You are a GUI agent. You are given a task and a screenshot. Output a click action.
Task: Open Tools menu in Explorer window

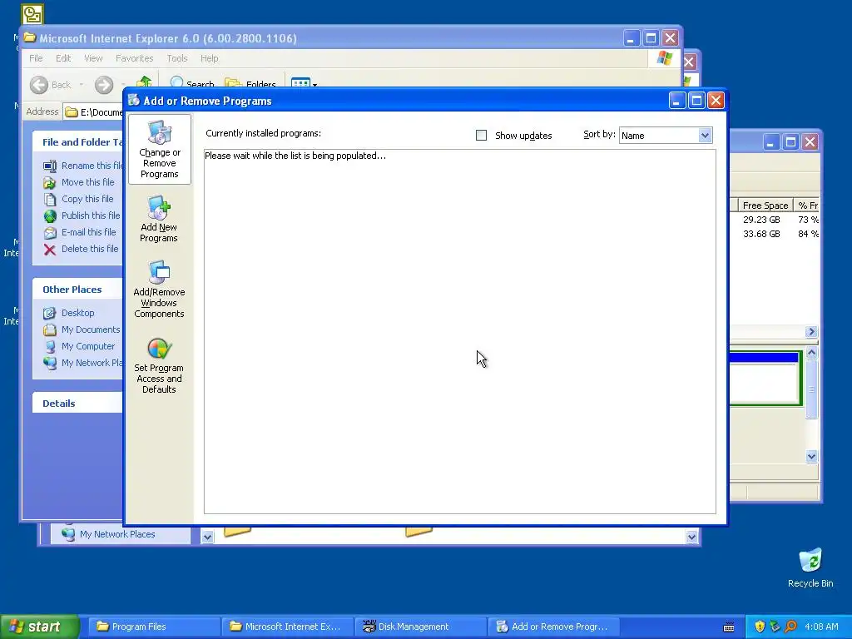pos(176,58)
